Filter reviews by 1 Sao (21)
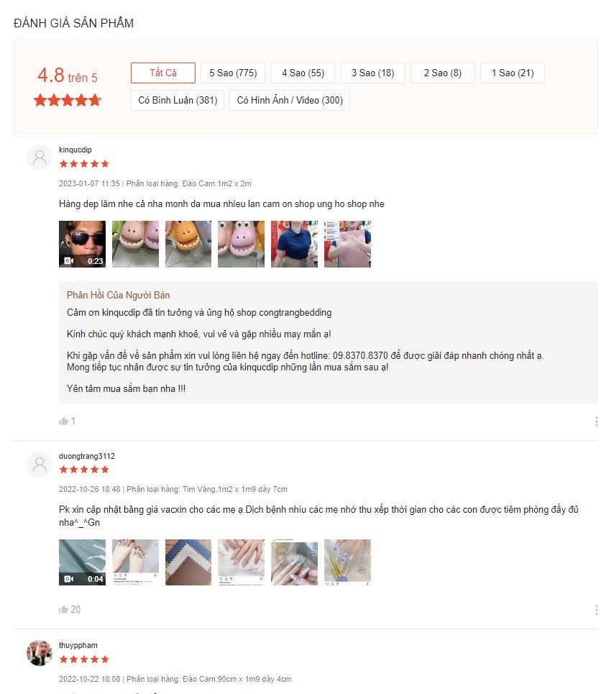 tap(513, 73)
